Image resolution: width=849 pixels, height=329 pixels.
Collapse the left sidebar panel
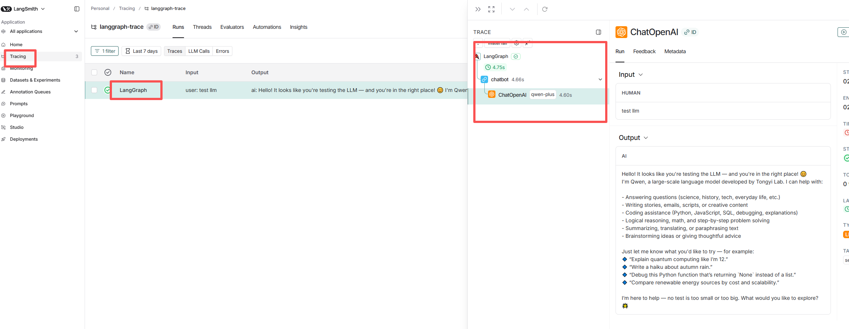click(x=77, y=9)
